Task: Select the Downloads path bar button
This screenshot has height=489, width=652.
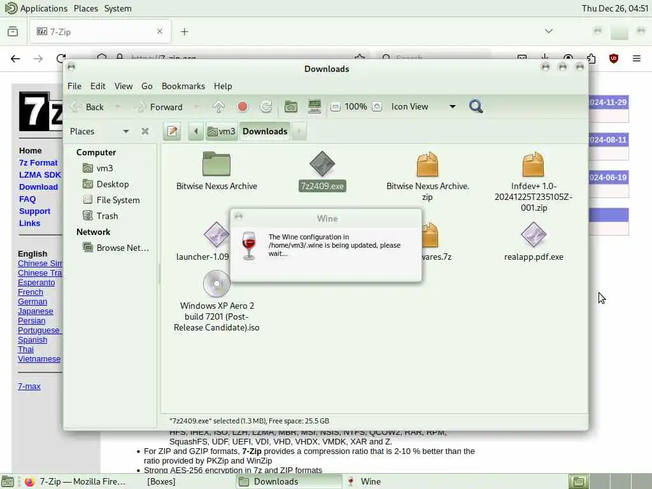Action: pyautogui.click(x=265, y=131)
